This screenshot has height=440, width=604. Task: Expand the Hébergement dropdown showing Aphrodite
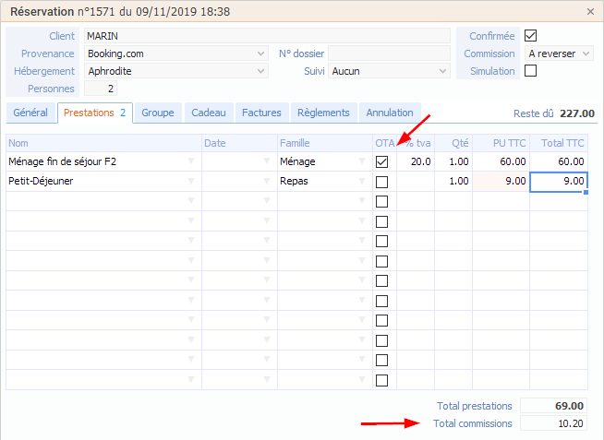261,71
